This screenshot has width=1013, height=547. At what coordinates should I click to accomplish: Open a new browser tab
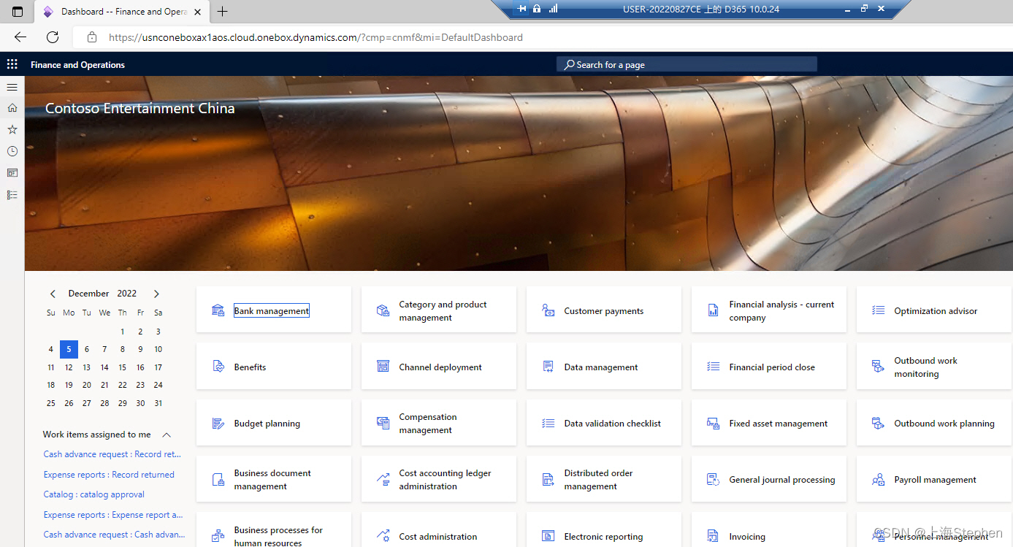[x=223, y=12]
